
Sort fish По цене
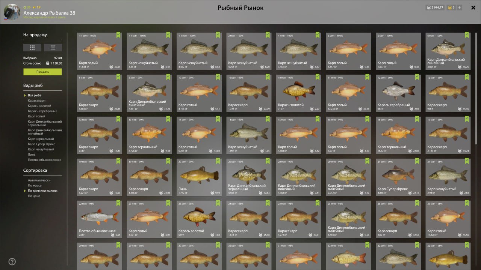click(34, 196)
